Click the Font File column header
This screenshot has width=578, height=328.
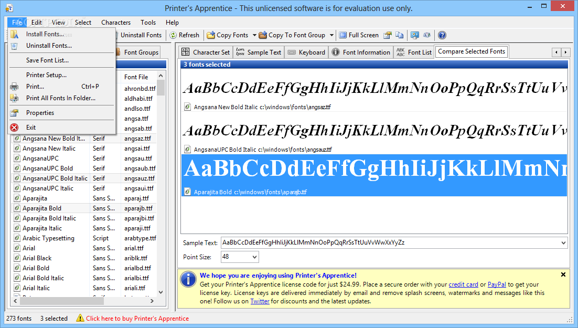coord(138,77)
